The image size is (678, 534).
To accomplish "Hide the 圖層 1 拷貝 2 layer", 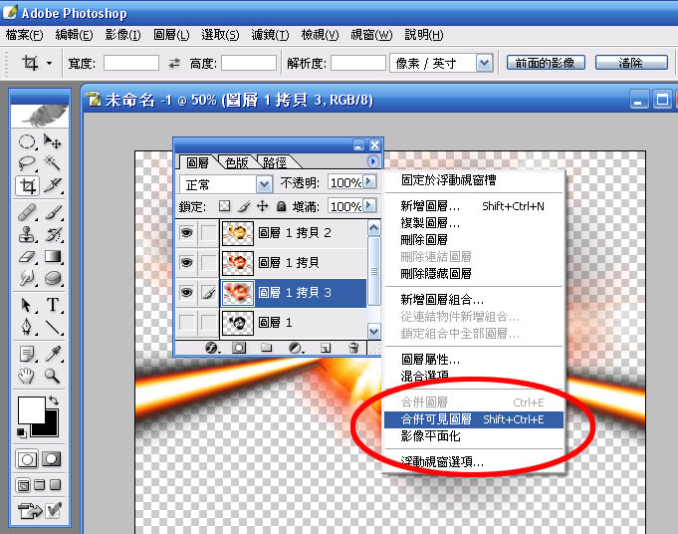I will click(x=186, y=233).
